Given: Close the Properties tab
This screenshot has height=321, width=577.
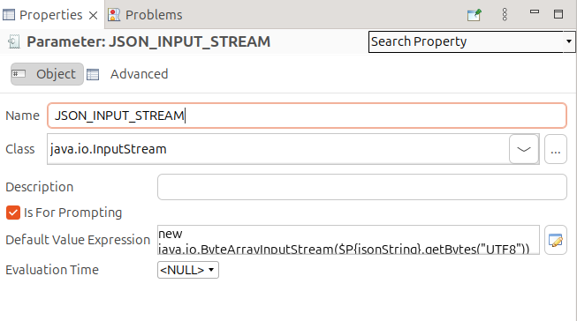Looking at the screenshot, I should tap(94, 15).
